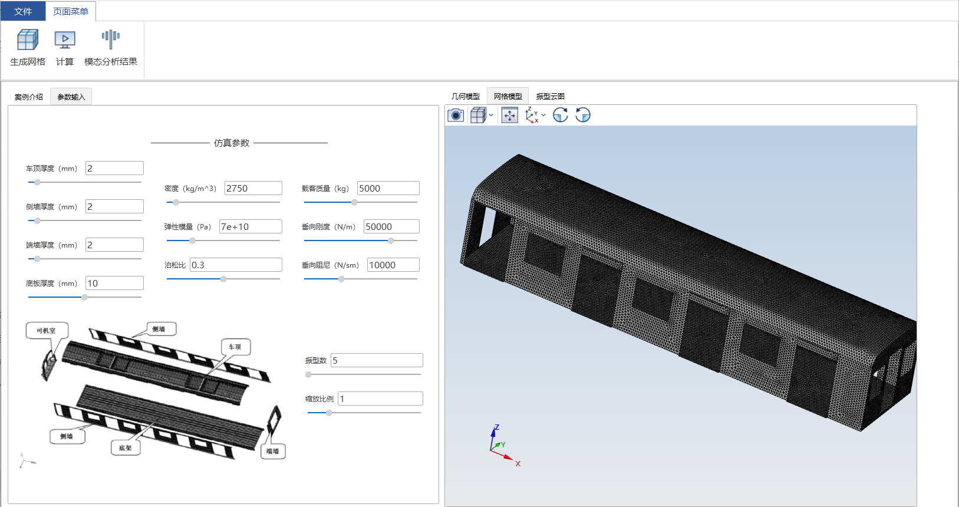Expand the axis orientation dropdown arrow
Image resolution: width=959 pixels, height=507 pixels.
coord(543,115)
